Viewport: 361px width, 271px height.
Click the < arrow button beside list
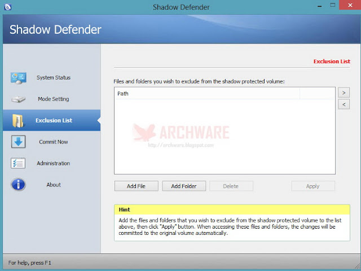(x=344, y=104)
